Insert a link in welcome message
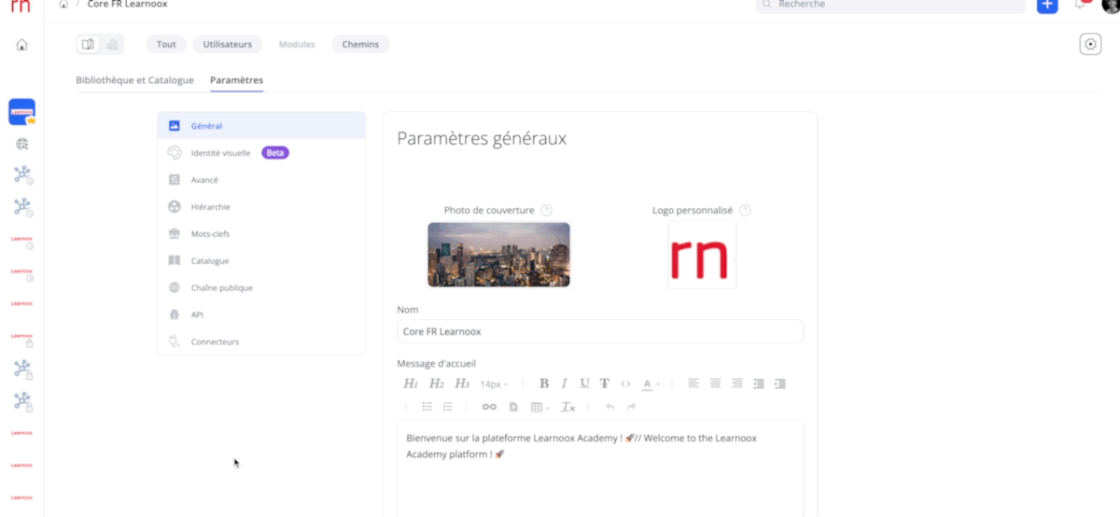This screenshot has height=517, width=1120. coord(489,407)
